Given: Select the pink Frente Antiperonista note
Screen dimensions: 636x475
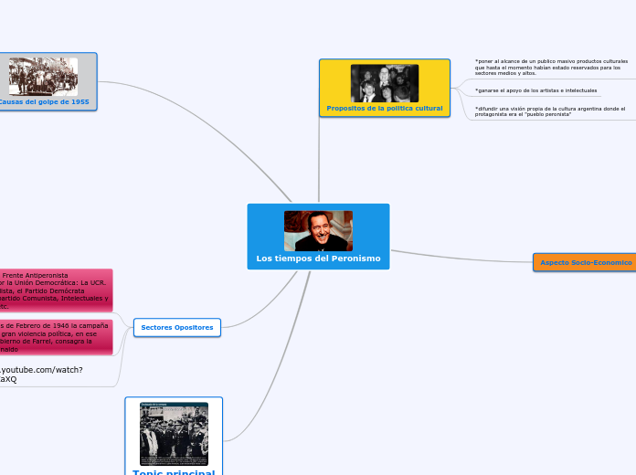Looking at the screenshot, I should [x=56, y=290].
